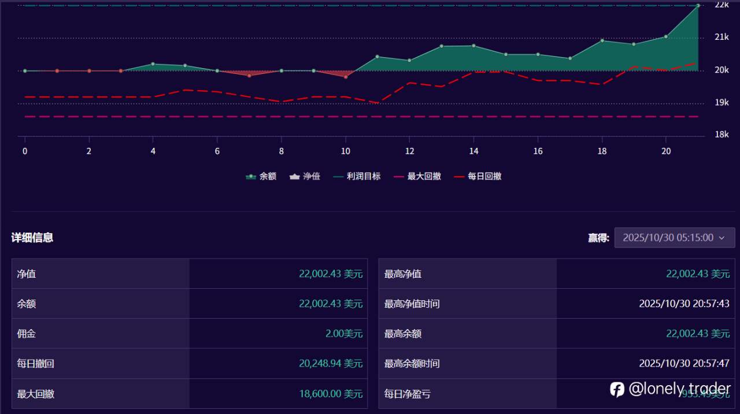Click the 19k y-axis label
This screenshot has width=740, height=414.
pyautogui.click(x=722, y=102)
